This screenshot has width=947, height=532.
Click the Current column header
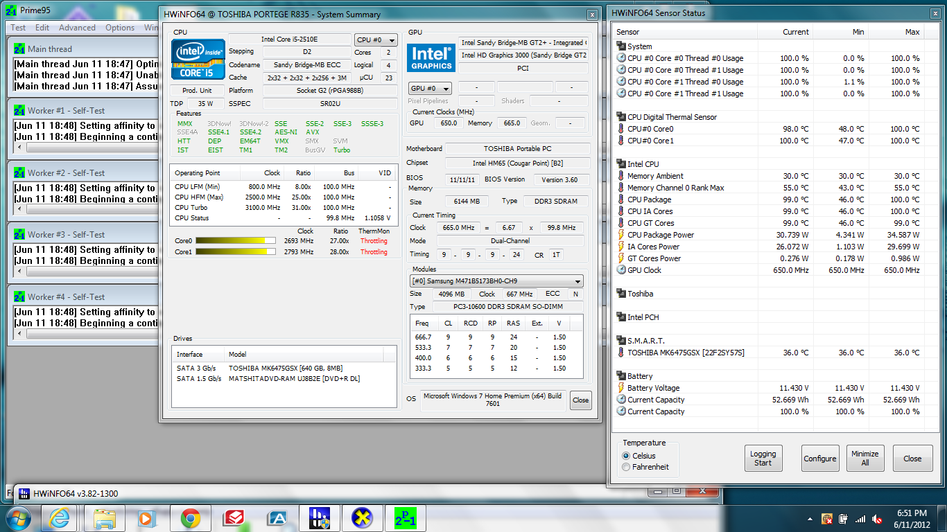click(x=785, y=32)
